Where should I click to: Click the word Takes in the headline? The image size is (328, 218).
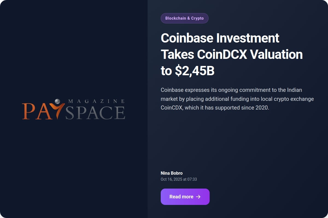[177, 55]
